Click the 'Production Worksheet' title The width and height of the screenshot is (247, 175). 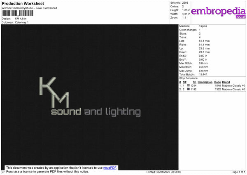click(23, 3)
